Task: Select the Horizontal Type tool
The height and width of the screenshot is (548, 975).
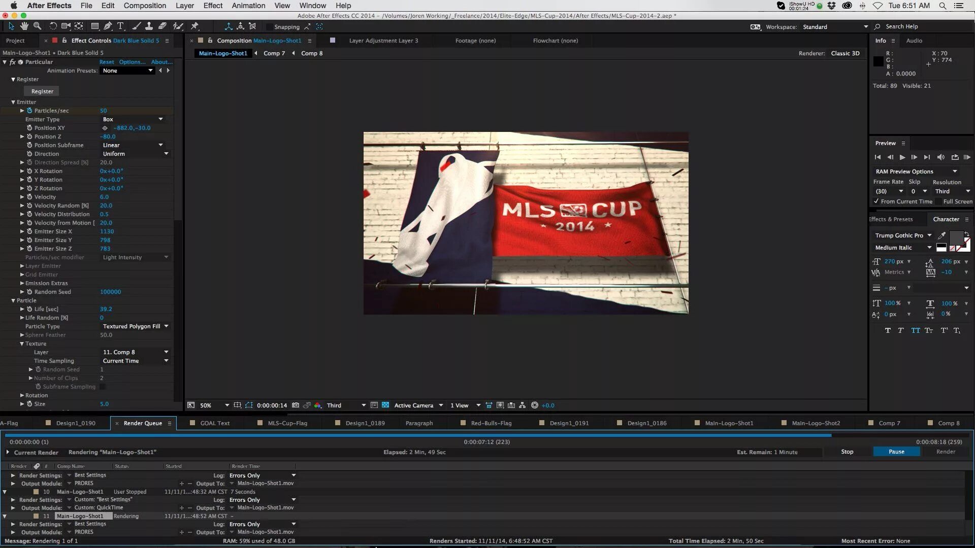Action: point(120,26)
